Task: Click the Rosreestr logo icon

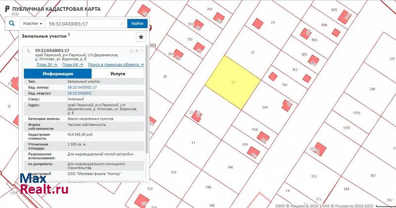Action: (x=6, y=8)
